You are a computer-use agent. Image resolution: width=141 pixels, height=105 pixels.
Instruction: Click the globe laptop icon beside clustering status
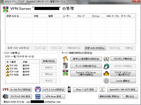pos(106,66)
